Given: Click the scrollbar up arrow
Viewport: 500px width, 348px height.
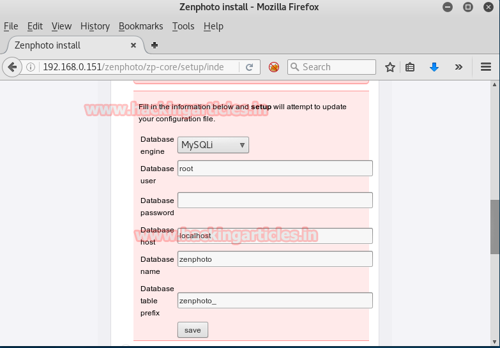Looking at the screenshot, I should pyautogui.click(x=495, y=85).
